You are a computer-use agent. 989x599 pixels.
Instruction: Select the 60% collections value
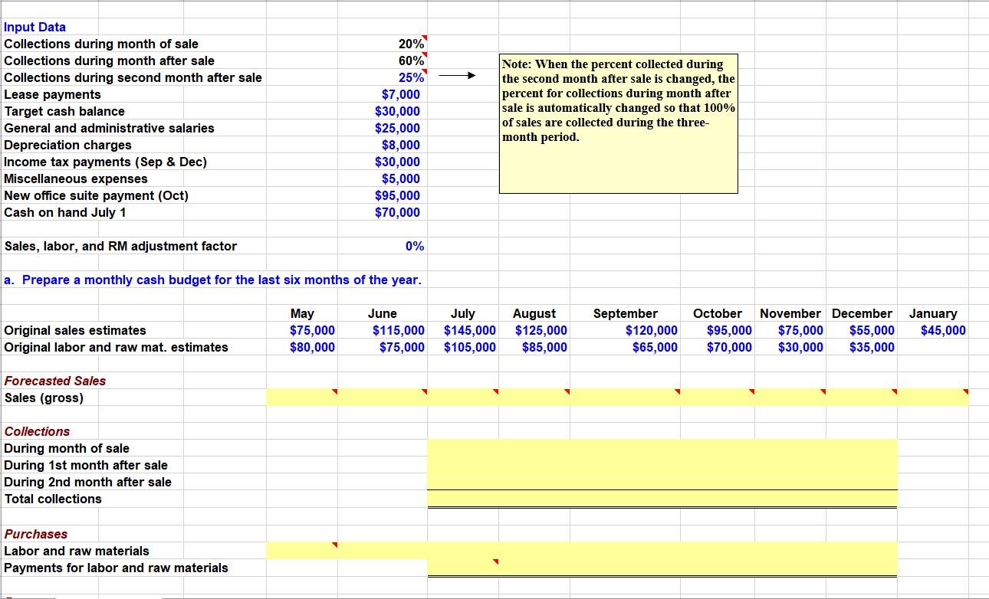tap(411, 61)
